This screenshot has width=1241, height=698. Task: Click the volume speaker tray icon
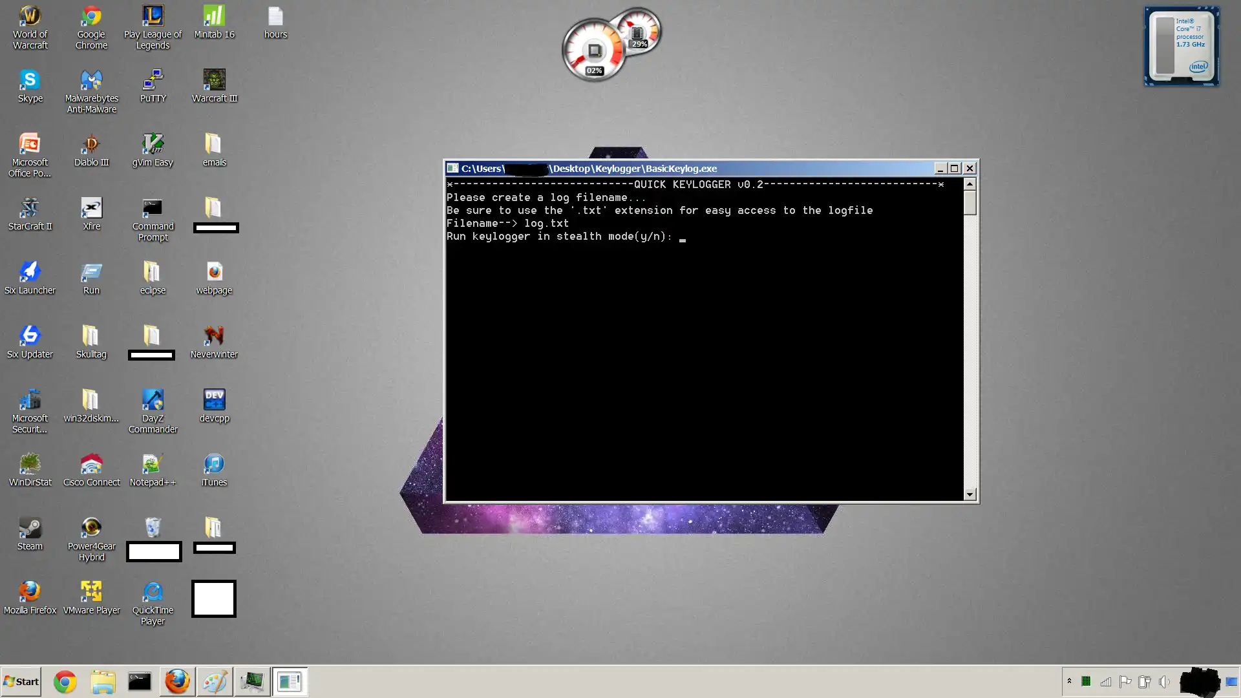[1164, 682]
